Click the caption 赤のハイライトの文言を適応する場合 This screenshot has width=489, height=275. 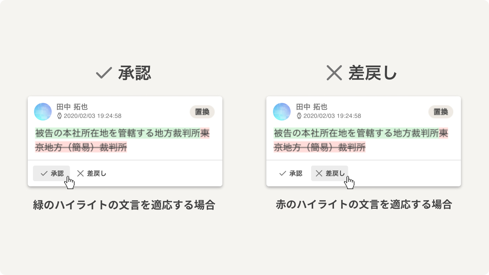pyautogui.click(x=364, y=204)
